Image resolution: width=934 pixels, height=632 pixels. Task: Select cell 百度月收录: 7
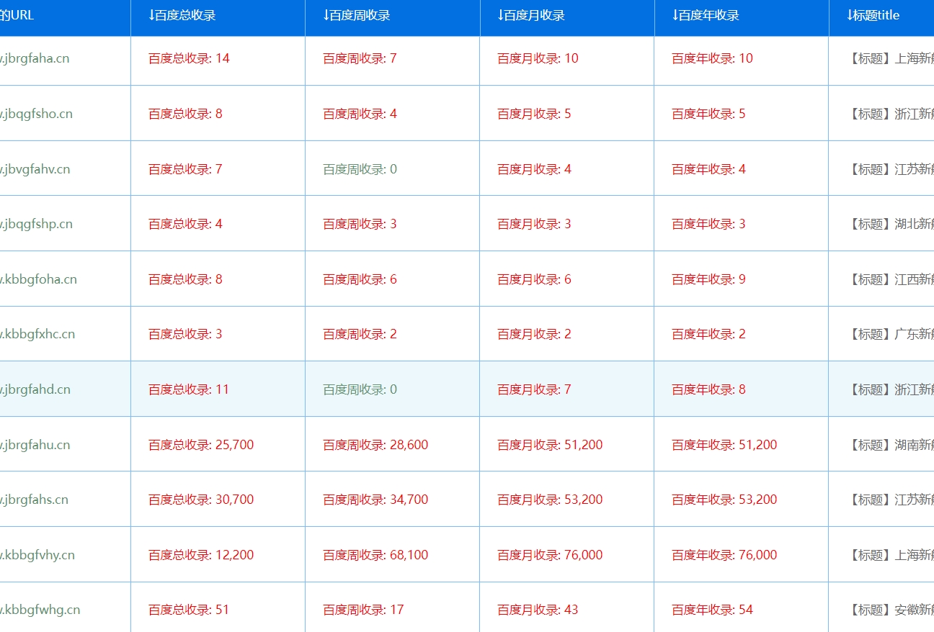pyautogui.click(x=534, y=389)
